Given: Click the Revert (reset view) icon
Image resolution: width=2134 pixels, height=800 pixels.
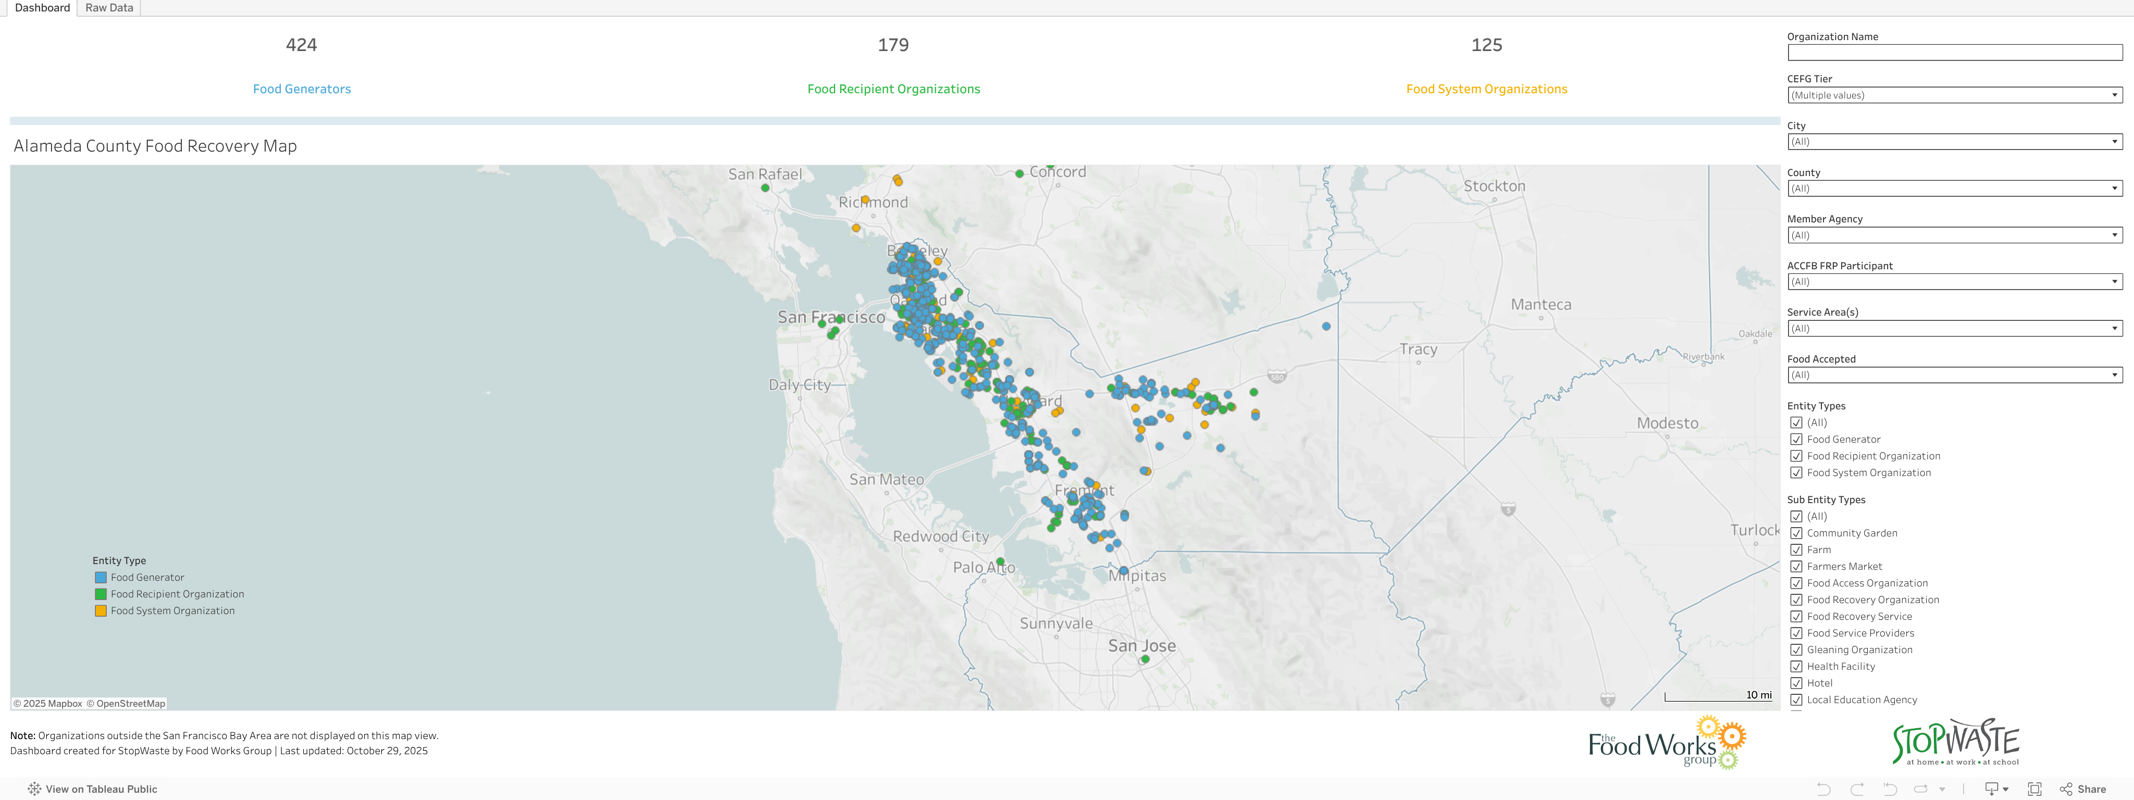Looking at the screenshot, I should 1890,789.
